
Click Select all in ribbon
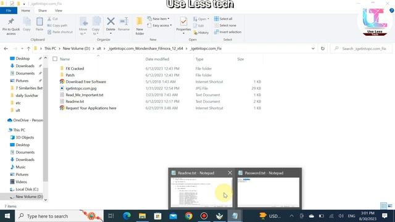coord(223,19)
